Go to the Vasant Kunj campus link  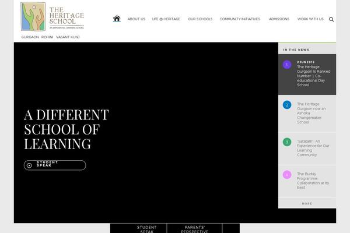pyautogui.click(x=68, y=37)
